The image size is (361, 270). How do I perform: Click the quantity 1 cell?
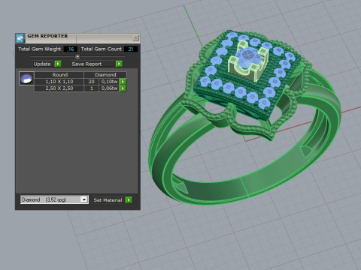92,88
